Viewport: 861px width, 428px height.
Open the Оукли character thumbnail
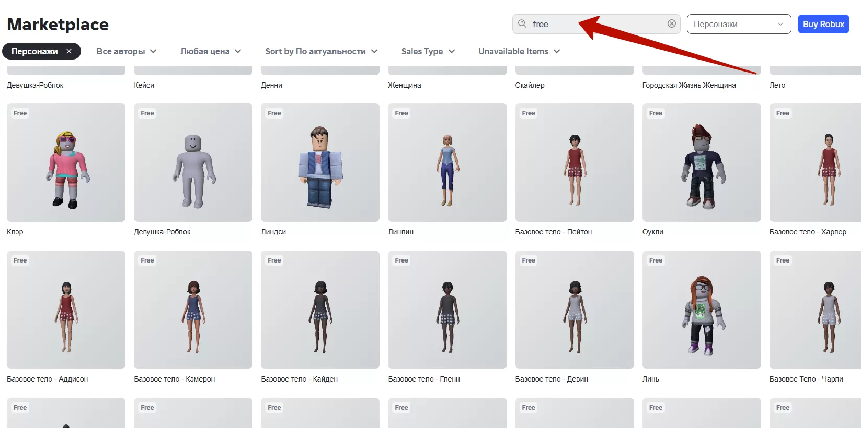pyautogui.click(x=702, y=162)
